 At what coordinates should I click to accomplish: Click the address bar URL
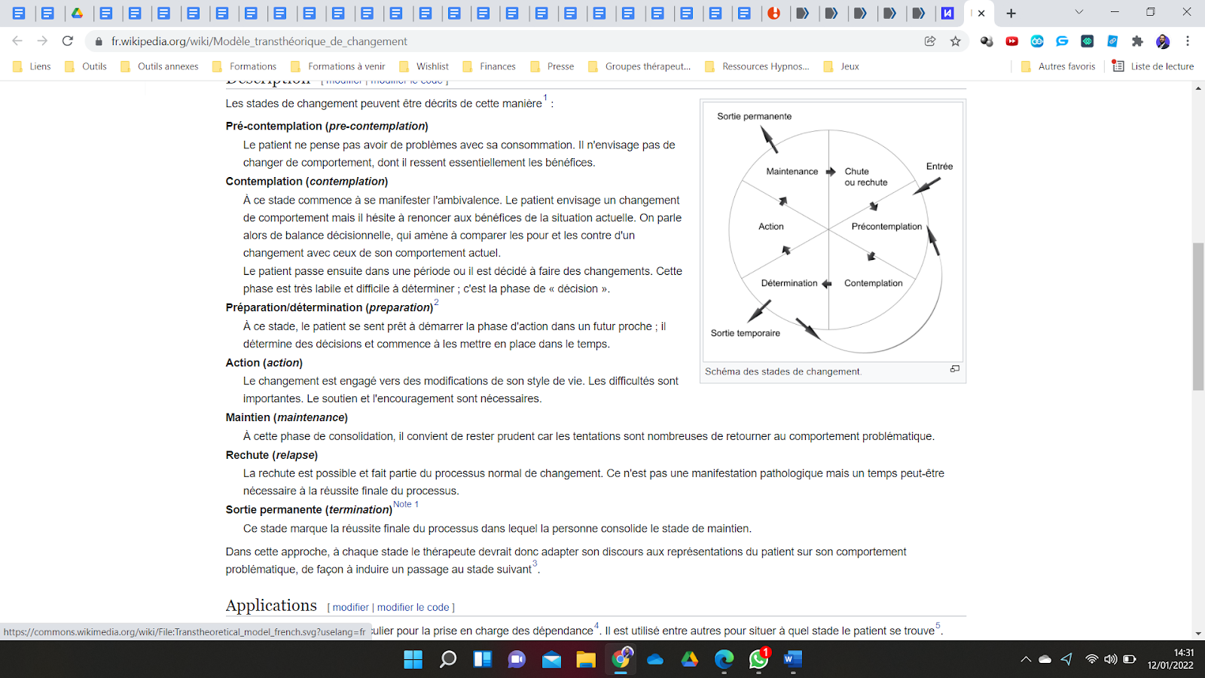[x=259, y=41]
